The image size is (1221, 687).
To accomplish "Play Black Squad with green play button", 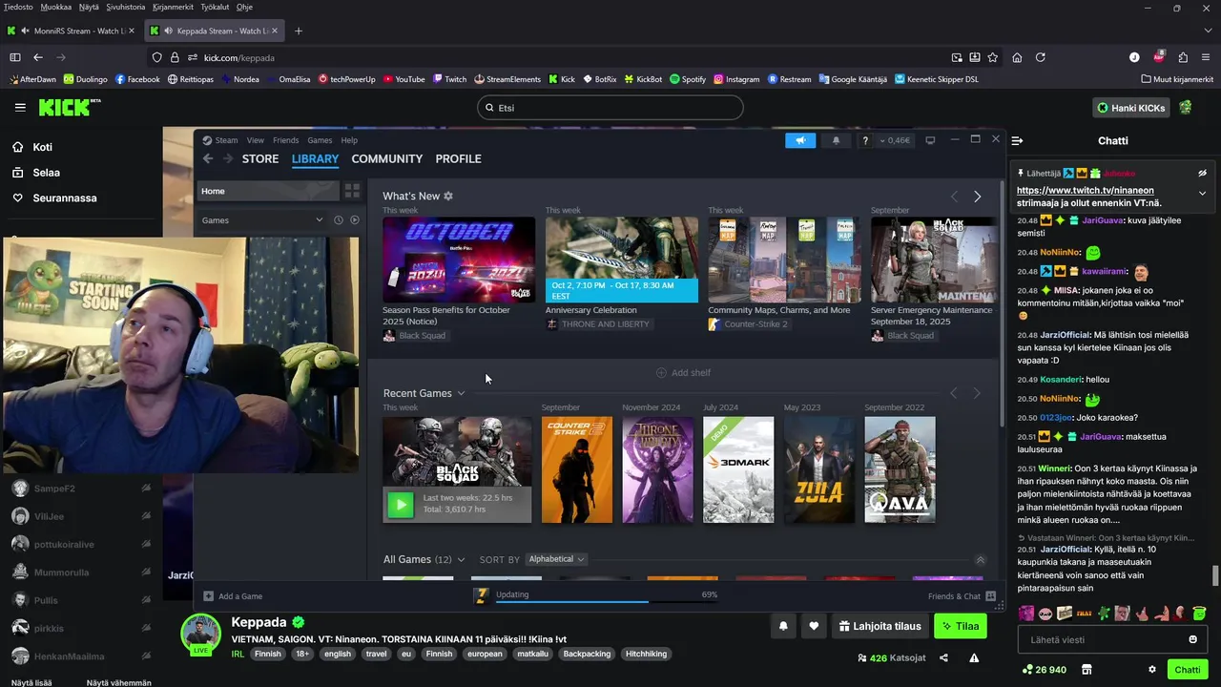I will [401, 504].
